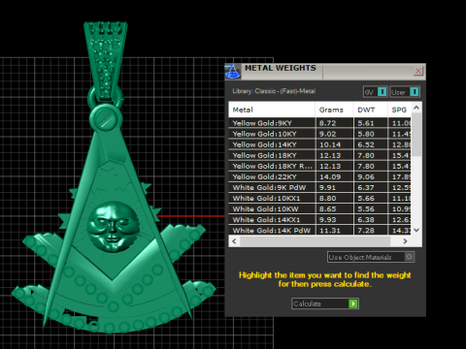
Task: Select the Yellow Gold:9KY row
Action: (x=320, y=123)
